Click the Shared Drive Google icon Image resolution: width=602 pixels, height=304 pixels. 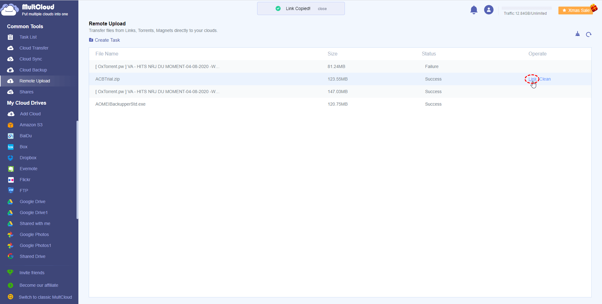click(x=11, y=256)
